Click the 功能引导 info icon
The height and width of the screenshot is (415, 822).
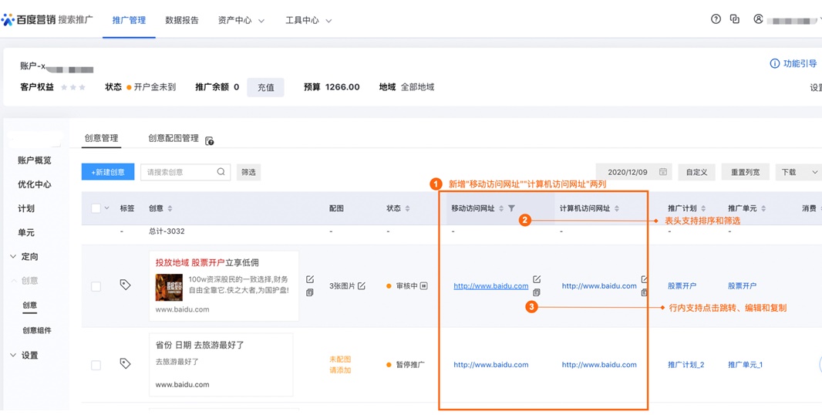[774, 64]
